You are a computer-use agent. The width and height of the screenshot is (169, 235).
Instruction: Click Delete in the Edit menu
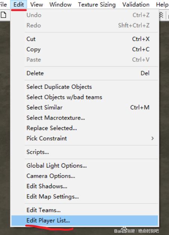(84, 73)
